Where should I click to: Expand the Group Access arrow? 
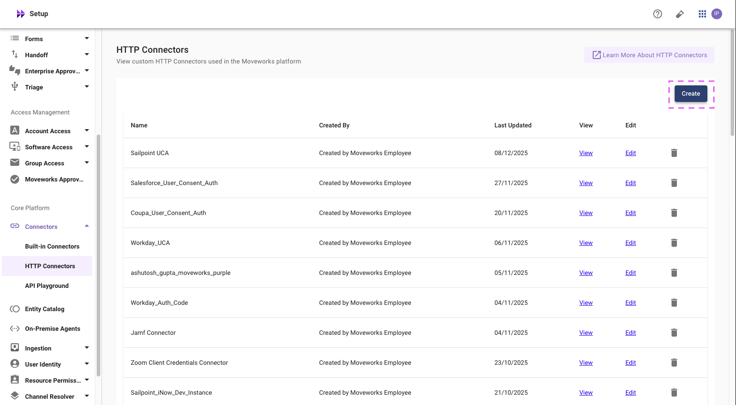[x=87, y=163]
